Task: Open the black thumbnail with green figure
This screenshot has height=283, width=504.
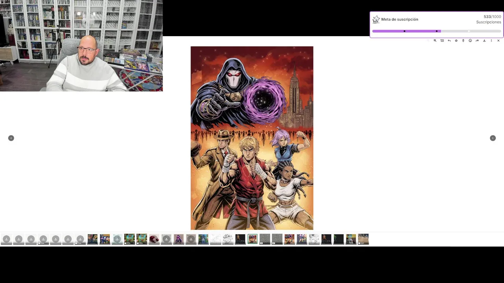Action: point(339,239)
